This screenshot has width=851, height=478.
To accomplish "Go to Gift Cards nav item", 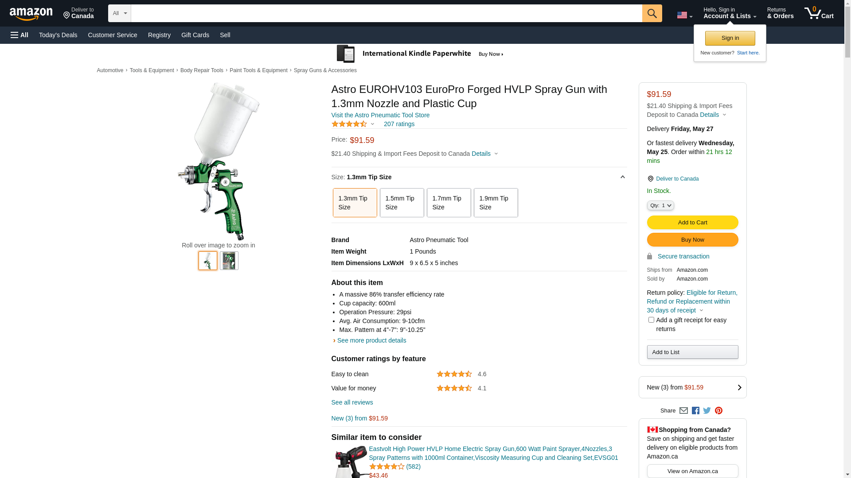I will [x=195, y=35].
